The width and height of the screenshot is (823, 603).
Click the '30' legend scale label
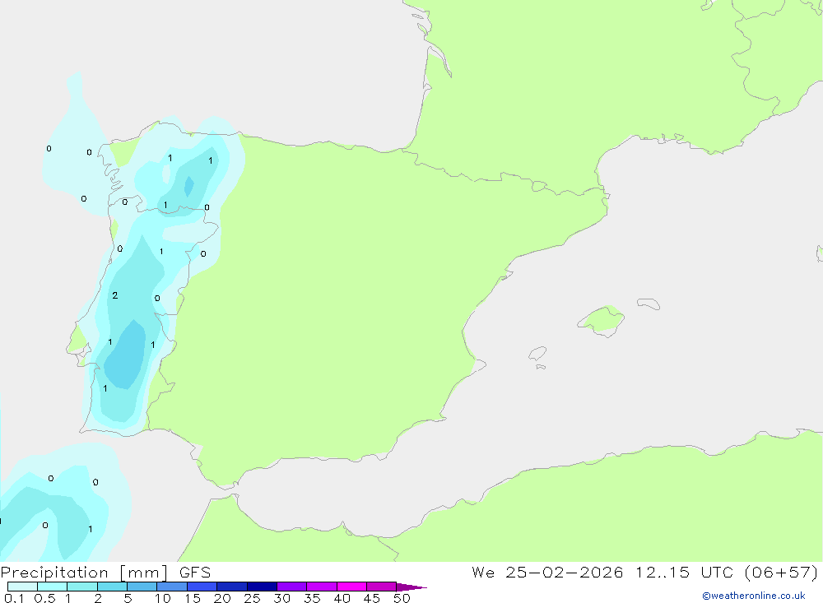[281, 598]
